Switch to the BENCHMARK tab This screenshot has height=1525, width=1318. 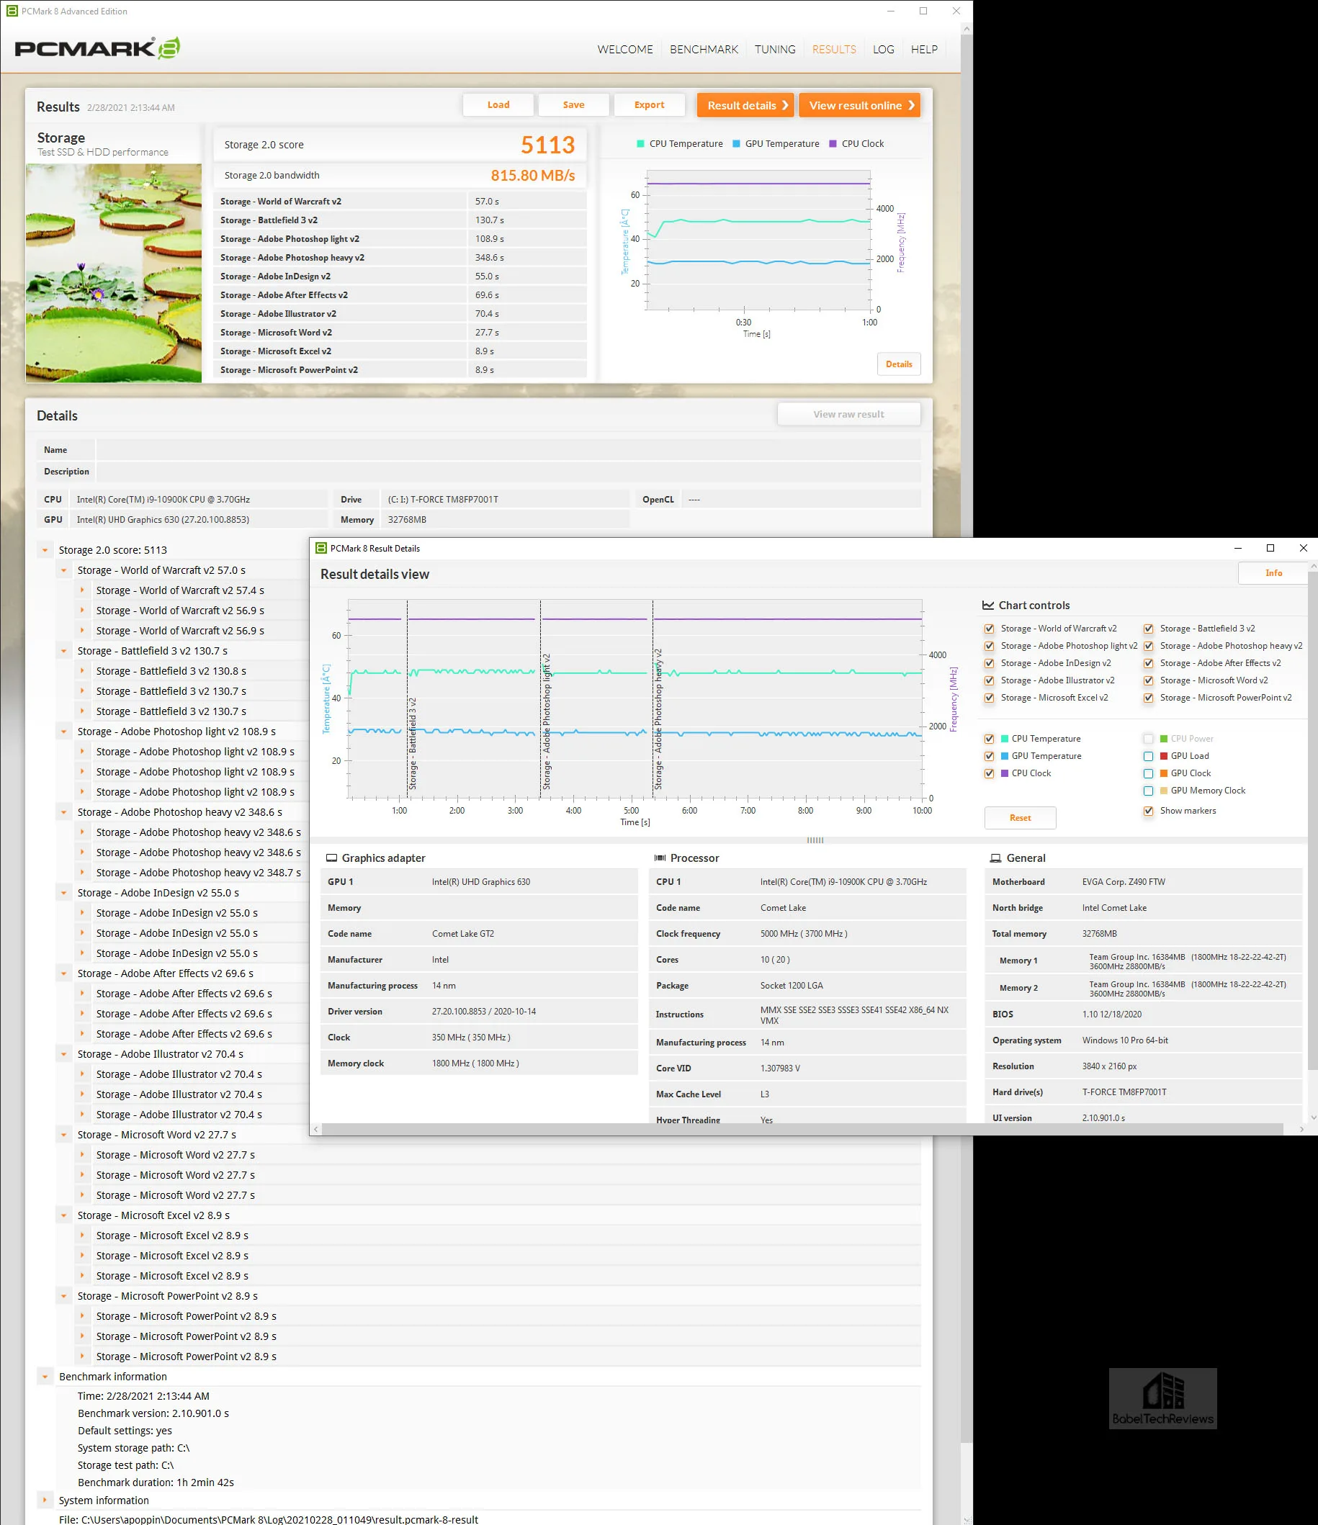tap(704, 49)
